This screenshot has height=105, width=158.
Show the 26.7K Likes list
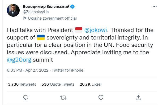90,84
